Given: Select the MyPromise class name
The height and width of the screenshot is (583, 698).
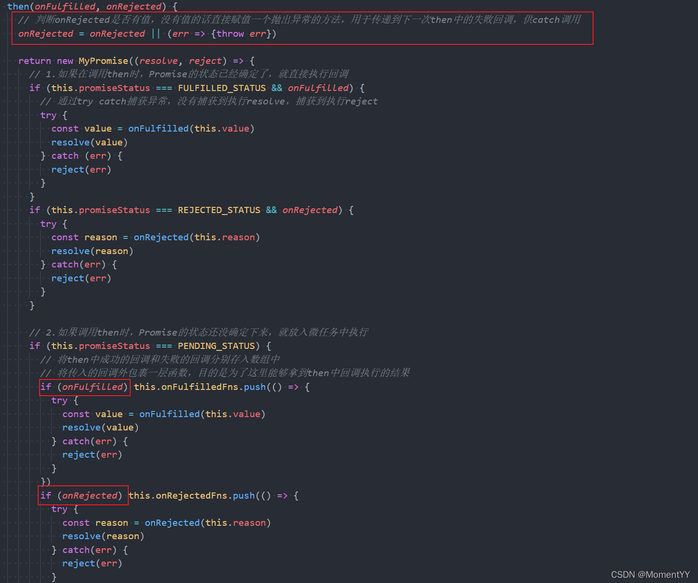Looking at the screenshot, I should point(103,61).
